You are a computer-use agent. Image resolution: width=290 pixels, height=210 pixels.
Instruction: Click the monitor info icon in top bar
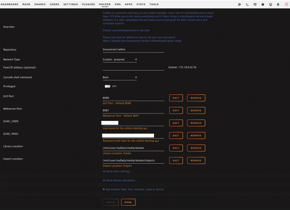tap(271, 4)
